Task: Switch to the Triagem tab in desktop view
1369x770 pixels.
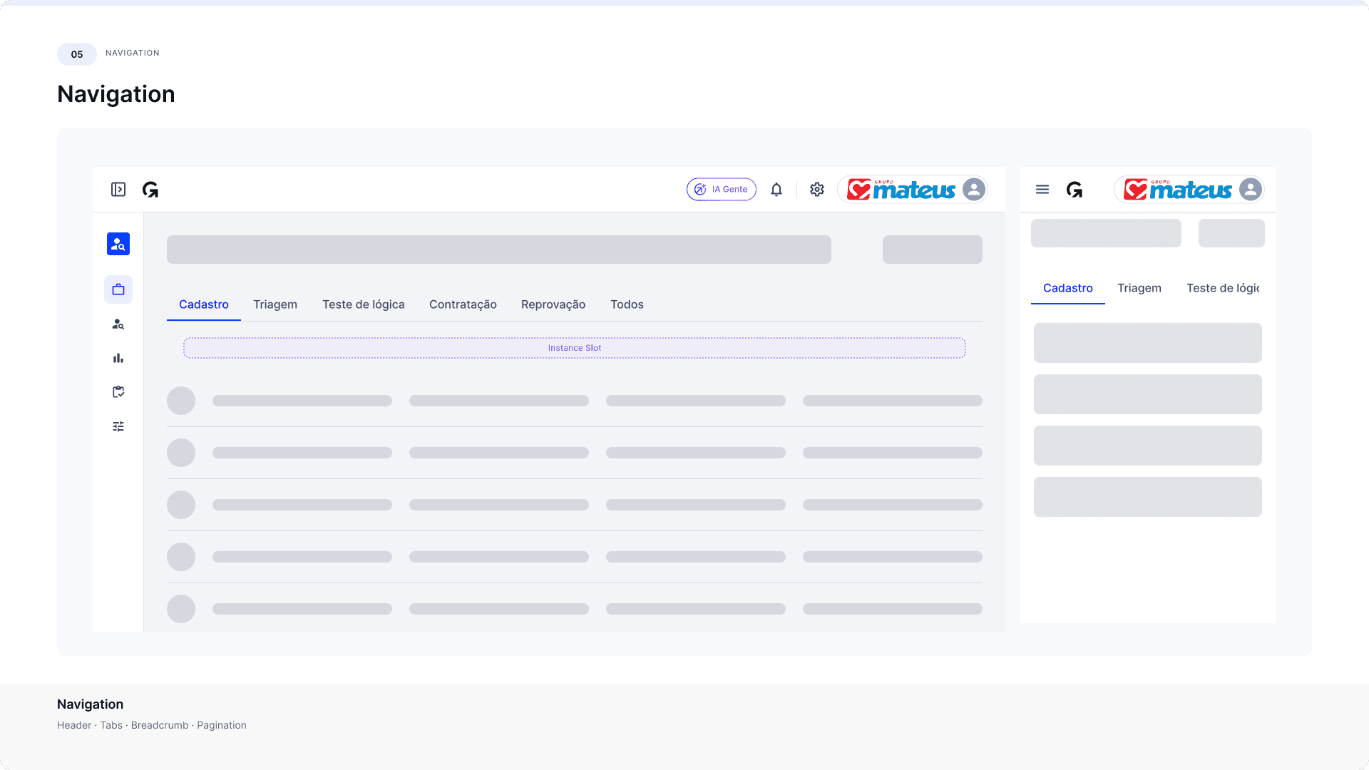Action: (275, 304)
